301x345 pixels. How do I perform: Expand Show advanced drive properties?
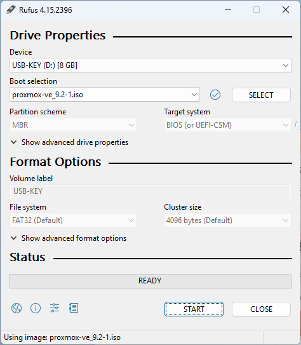(x=69, y=142)
